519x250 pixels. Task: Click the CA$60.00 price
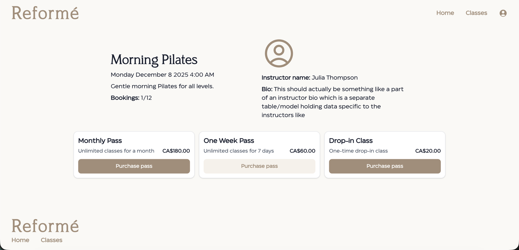(302, 151)
